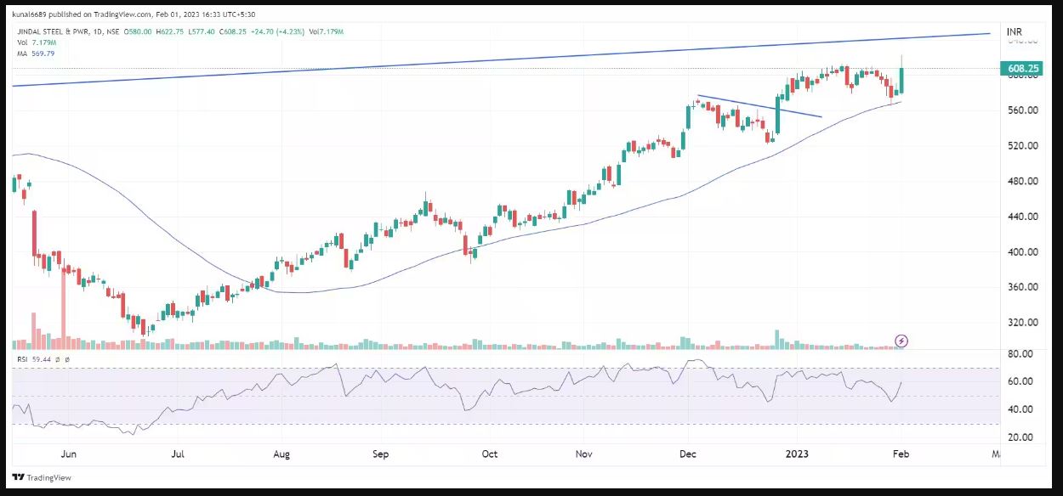1063x496 pixels.
Task: Select the long blue rising trendline above price
Action: coord(502,59)
